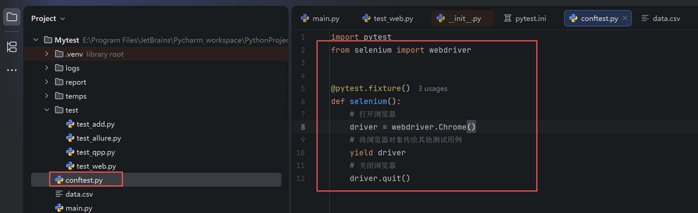Open test_web.py in the project tree
The width and height of the screenshot is (698, 213).
[96, 166]
